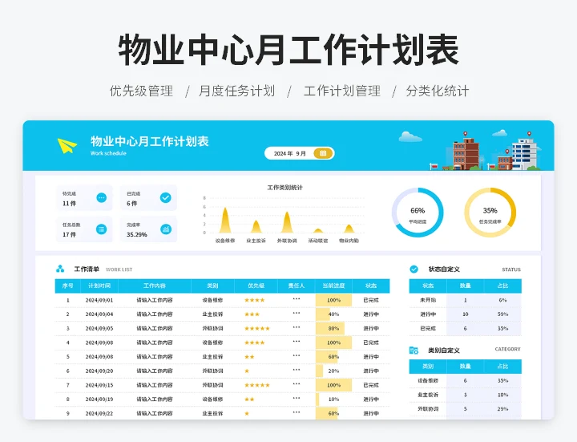Click the 进行中 status cell in row 9
Screen dimensions: 577x442
pos(371,414)
